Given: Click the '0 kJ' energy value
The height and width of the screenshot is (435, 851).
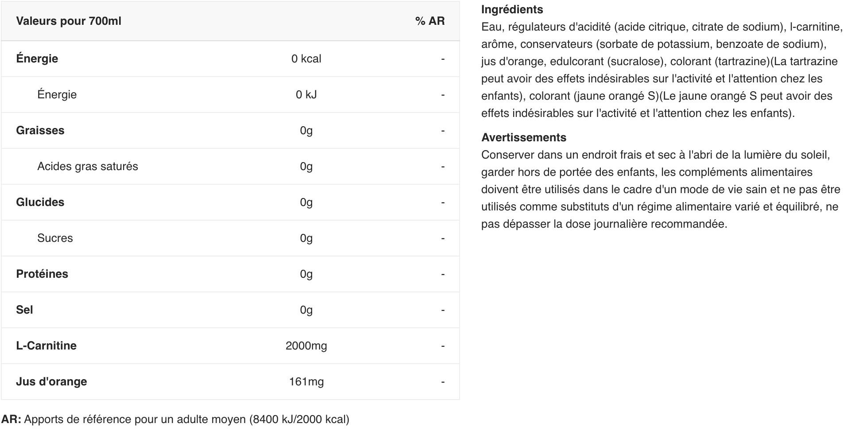Looking at the screenshot, I should tap(306, 95).
